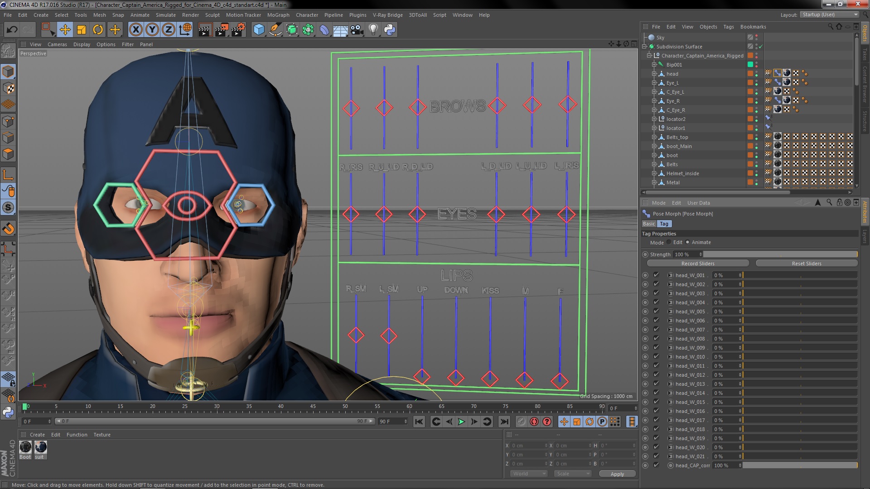Toggle checkbox for head_W_001 morph
This screenshot has height=489, width=870.
point(656,275)
